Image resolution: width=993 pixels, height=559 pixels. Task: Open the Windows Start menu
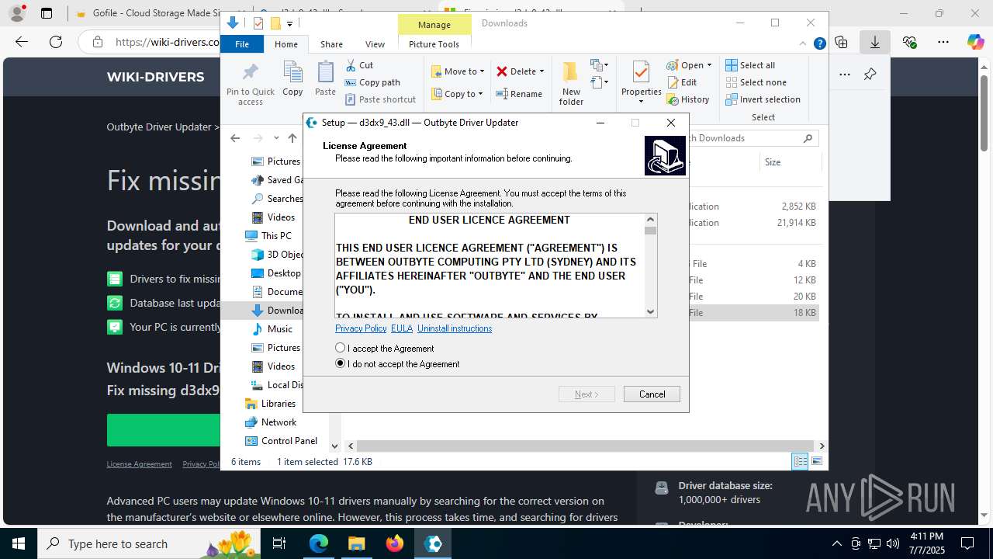(x=19, y=543)
